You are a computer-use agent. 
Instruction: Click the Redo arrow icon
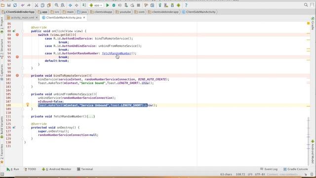click(x=29, y=5)
